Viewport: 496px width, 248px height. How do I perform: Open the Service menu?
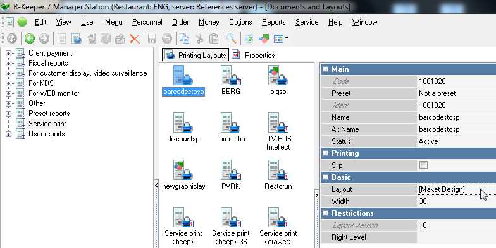click(307, 22)
